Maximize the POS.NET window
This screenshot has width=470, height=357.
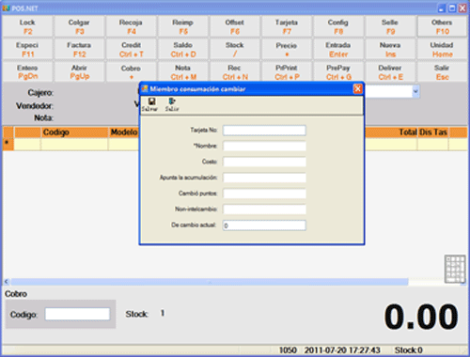pyautogui.click(x=452, y=8)
